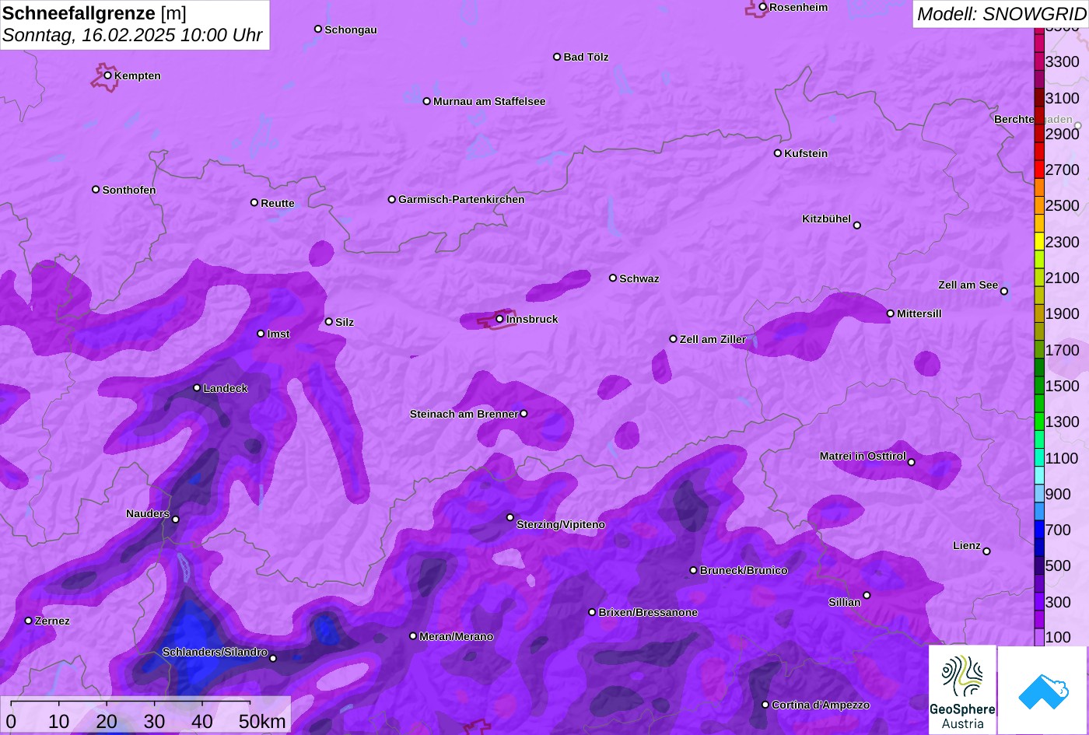1089x735 pixels.
Task: Pick the Kempten city marker dot
Action: tap(107, 75)
